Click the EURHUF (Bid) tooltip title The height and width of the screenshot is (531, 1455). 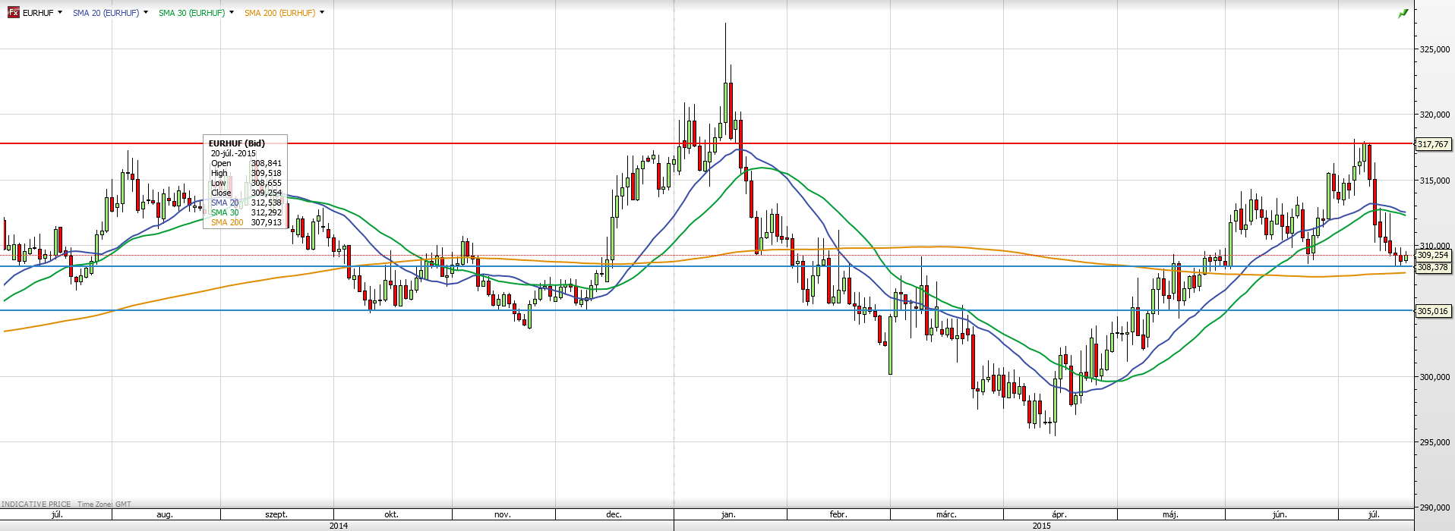click(x=236, y=143)
